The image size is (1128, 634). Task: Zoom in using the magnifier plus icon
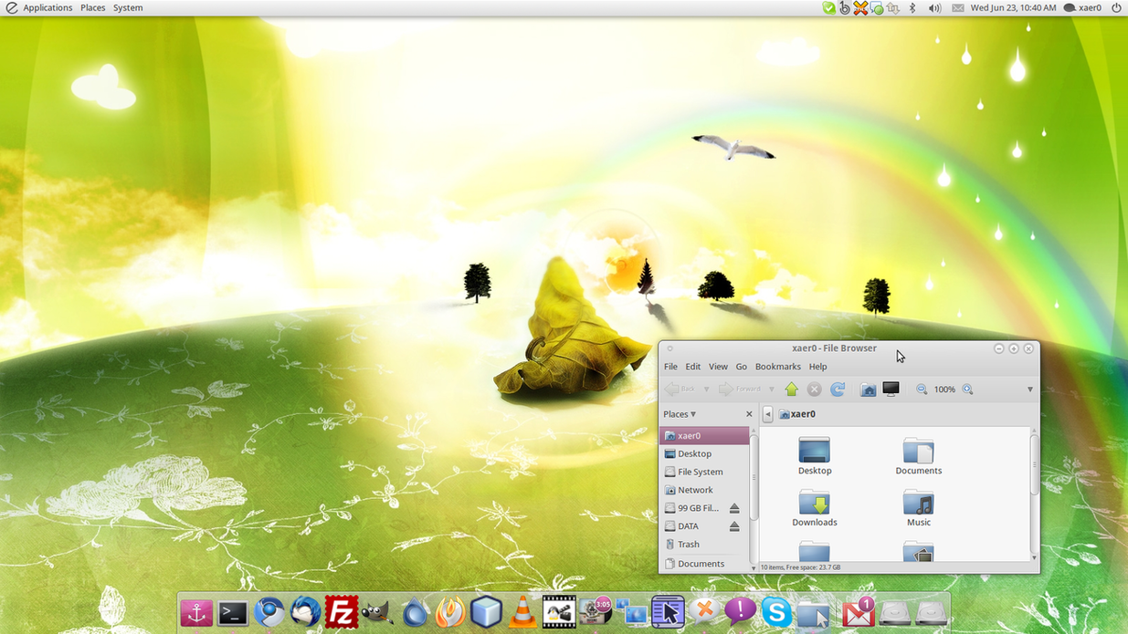point(967,390)
